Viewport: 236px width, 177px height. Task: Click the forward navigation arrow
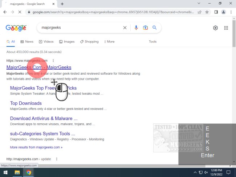12,12
